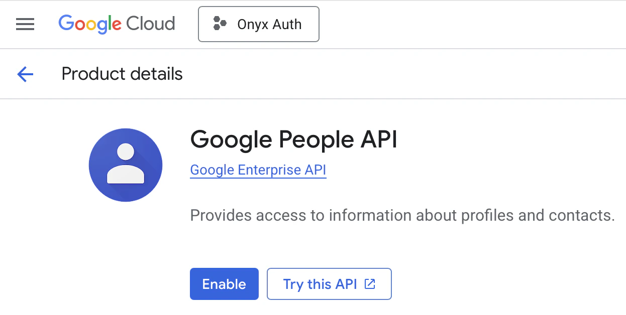Click the external link icon on Try this API

[x=369, y=283]
